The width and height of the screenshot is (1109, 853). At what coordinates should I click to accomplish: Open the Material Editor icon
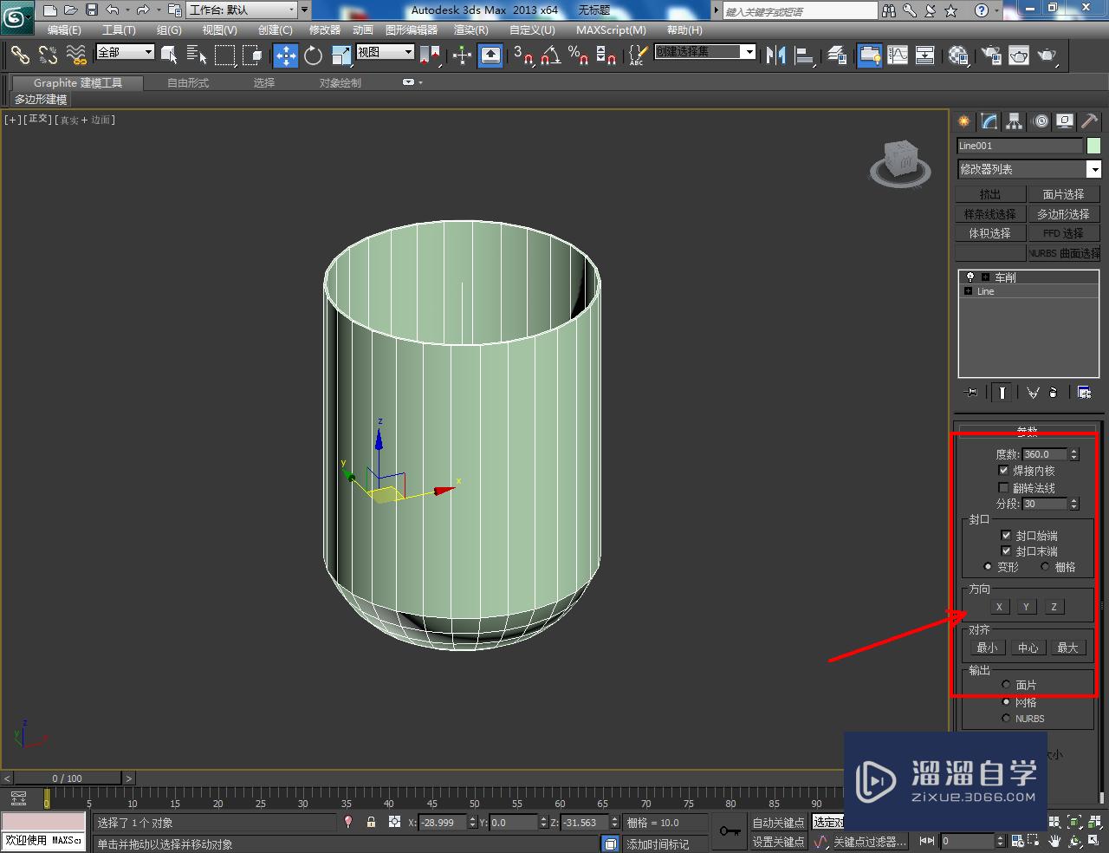(x=957, y=55)
